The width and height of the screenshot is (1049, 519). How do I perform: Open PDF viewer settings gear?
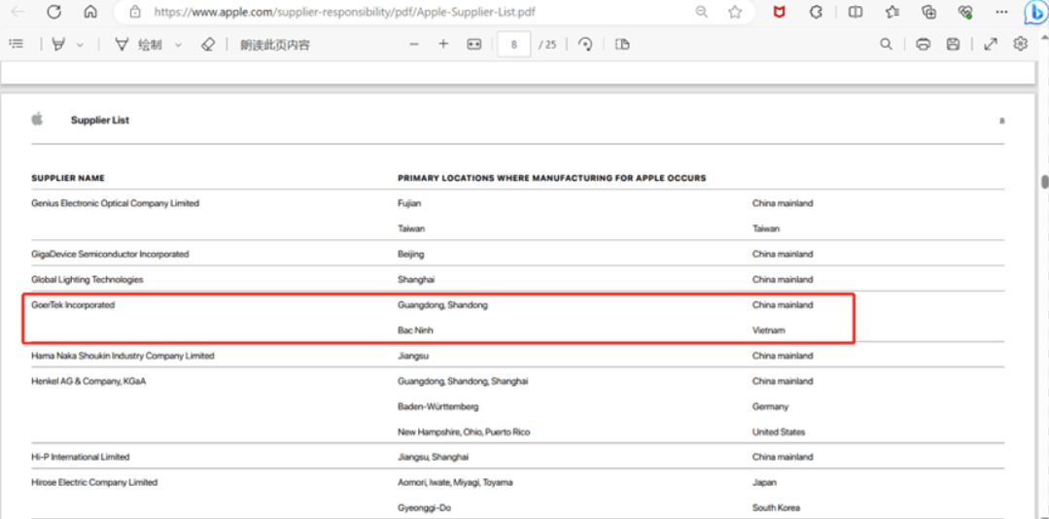click(1020, 45)
